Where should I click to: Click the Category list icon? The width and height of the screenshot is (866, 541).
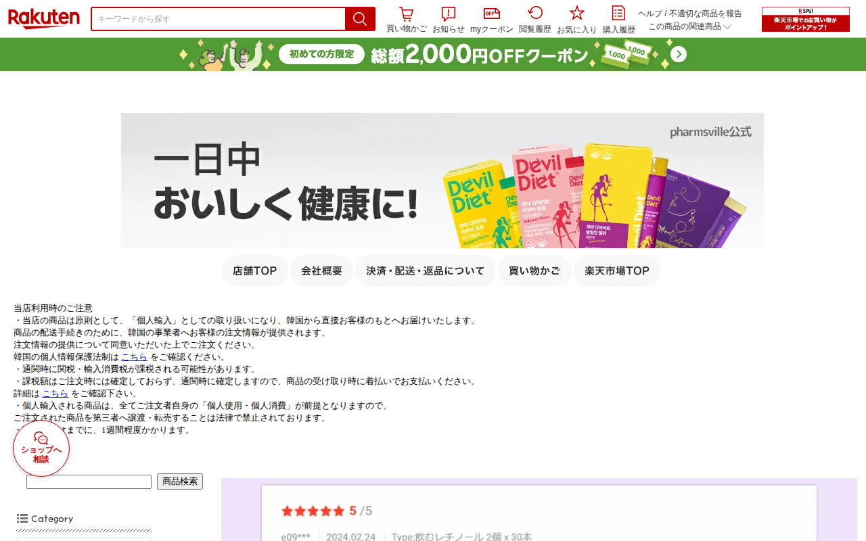(x=22, y=519)
